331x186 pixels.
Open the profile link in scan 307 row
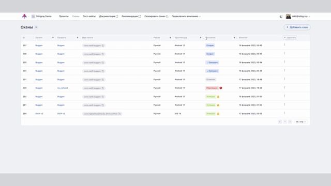[x=61, y=45]
